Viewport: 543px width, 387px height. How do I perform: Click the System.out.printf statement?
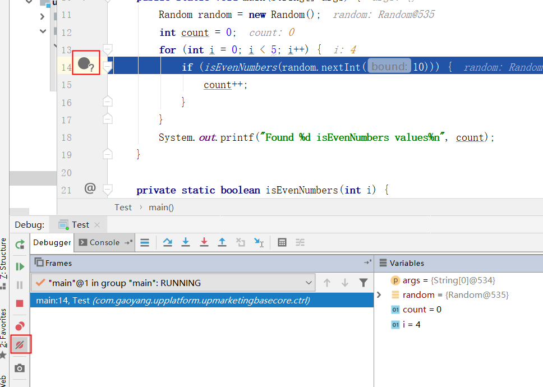[x=326, y=137]
